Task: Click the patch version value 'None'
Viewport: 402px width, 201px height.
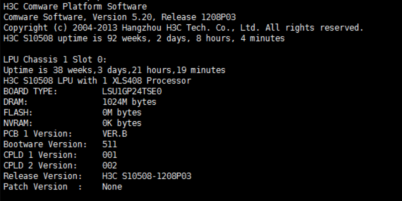Action: tap(112, 187)
